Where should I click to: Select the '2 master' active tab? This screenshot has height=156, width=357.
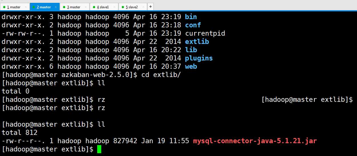point(45,7)
